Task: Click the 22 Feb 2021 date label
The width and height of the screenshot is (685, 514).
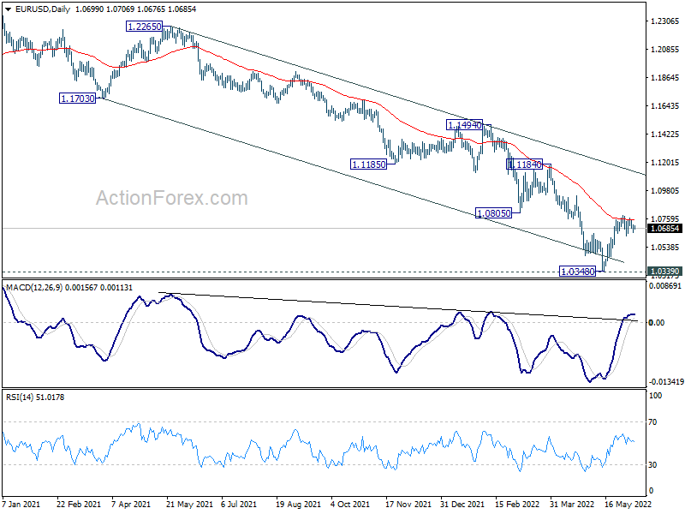Action: click(x=79, y=505)
